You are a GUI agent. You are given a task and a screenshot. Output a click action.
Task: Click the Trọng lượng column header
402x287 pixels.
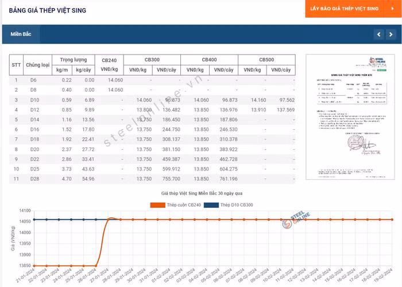click(x=73, y=60)
